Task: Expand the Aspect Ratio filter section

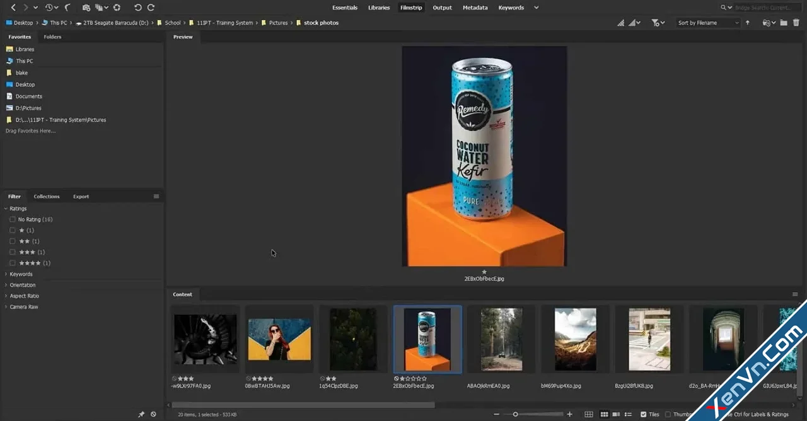Action: (6, 296)
